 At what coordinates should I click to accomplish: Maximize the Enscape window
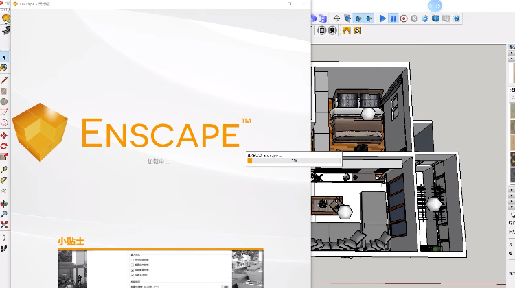[289, 4]
